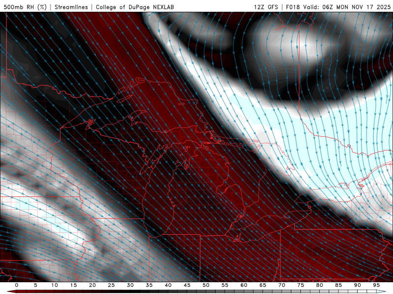The image size is (393, 294).
Task: Click the "40" label on the color scale
Action: [x=168, y=285]
